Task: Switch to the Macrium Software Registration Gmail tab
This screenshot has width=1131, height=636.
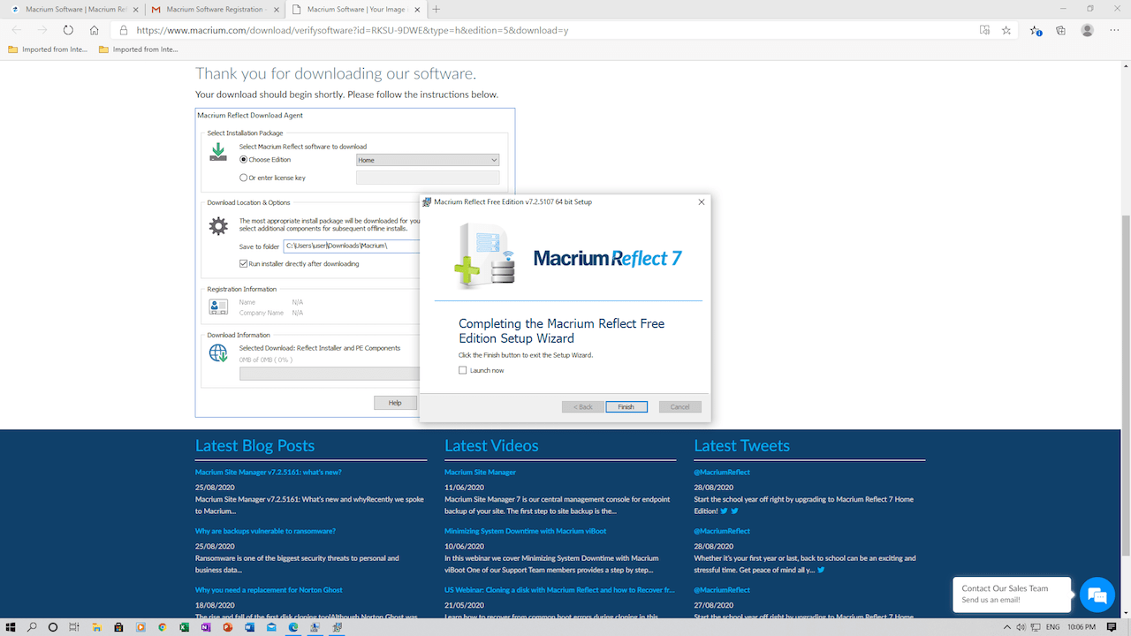Action: (x=213, y=9)
